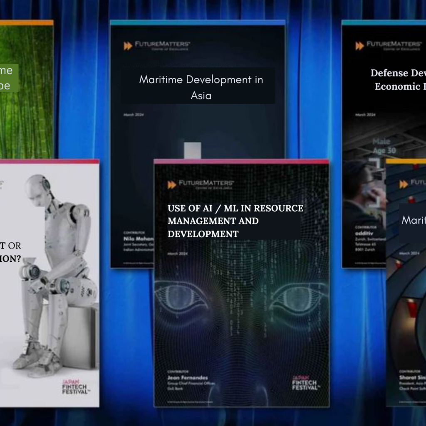426x426 pixels.
Task: Click orange arrows logo on bottom-right Maritime cover
Action: 404,184
